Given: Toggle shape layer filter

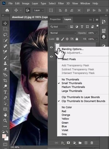Looking at the screenshot, I should [x=87, y=27].
